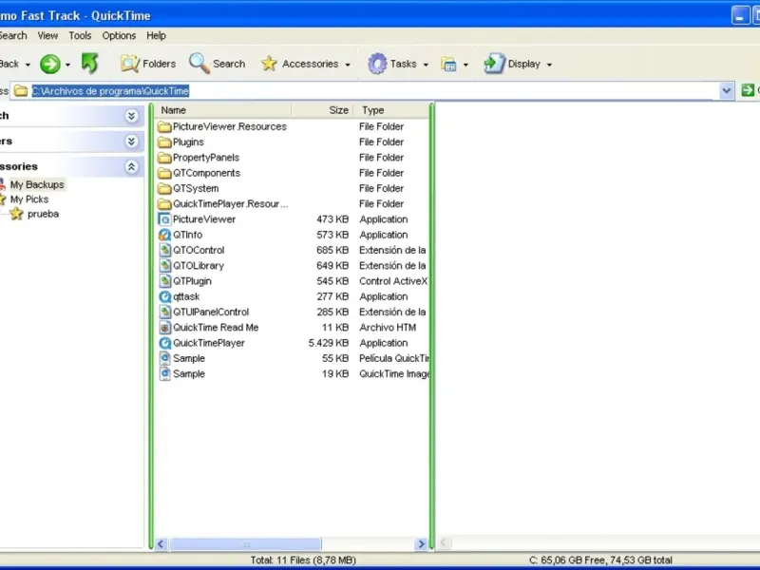Sort by the Type column header
Viewport: 760px width, 570px height.
[391, 110]
